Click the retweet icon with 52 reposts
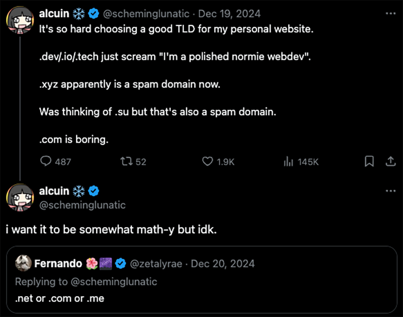 pos(125,161)
